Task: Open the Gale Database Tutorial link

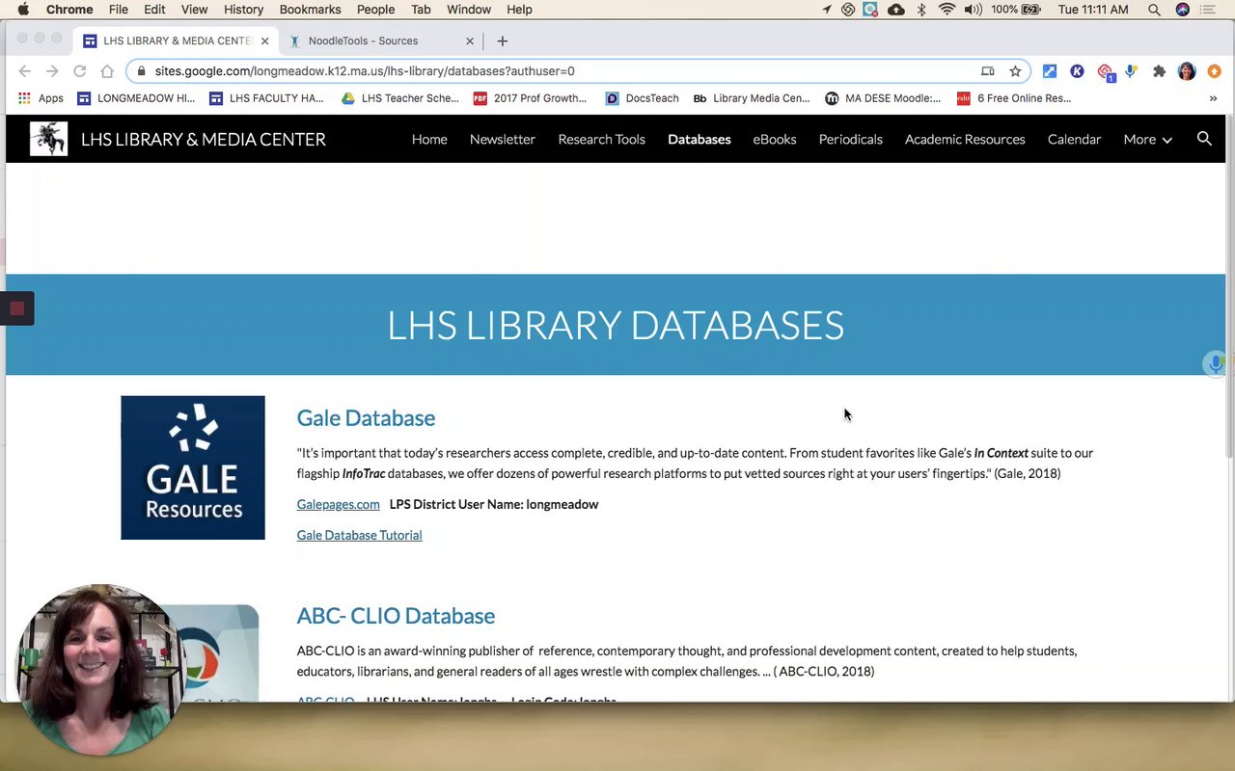Action: 359,535
